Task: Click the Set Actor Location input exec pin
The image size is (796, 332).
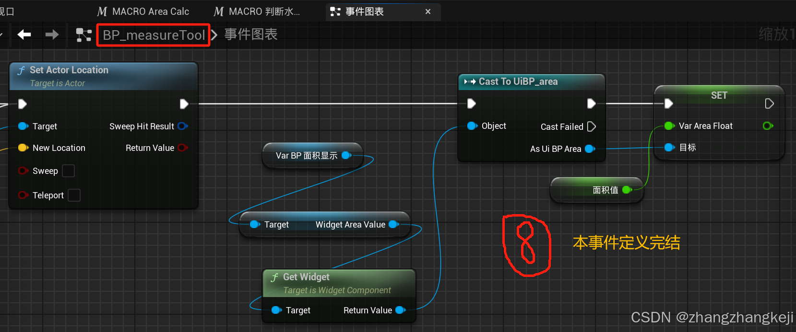Action: (22, 104)
